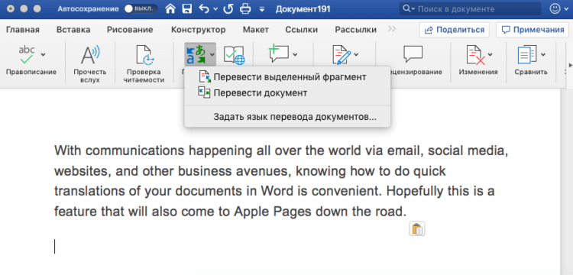The image size is (573, 275).
Task: Place cursor in paragraph starting 'With communications'
Action: click(x=281, y=181)
